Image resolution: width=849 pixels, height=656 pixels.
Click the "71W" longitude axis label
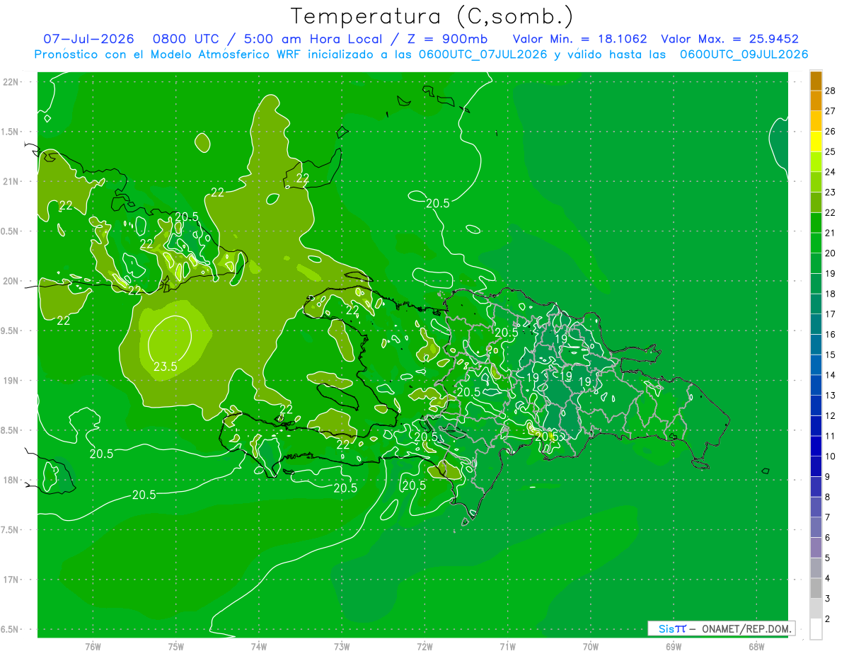(x=507, y=647)
